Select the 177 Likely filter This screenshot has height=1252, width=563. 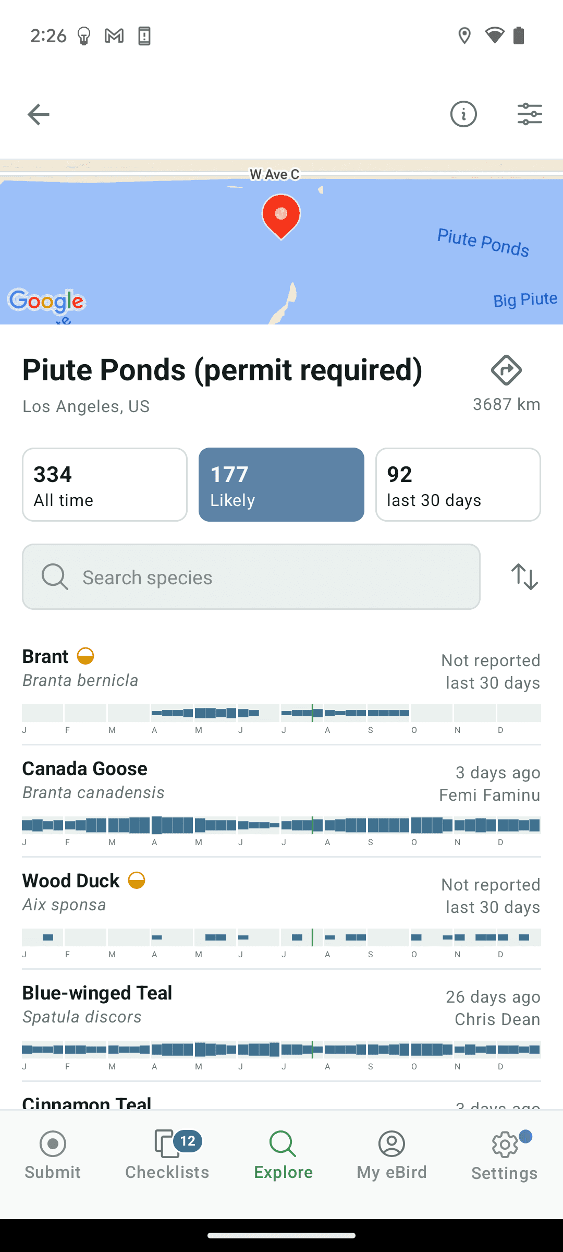(x=281, y=485)
